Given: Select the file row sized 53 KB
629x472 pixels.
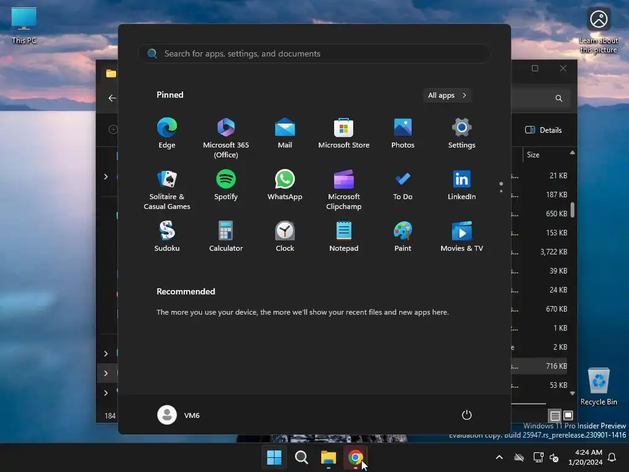Looking at the screenshot, I should tap(540, 385).
